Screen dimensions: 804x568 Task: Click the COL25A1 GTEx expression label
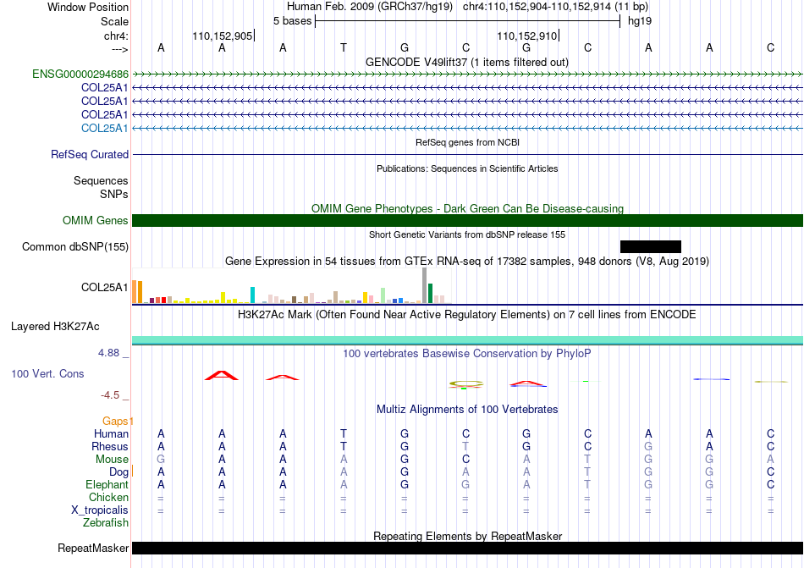tap(105, 287)
